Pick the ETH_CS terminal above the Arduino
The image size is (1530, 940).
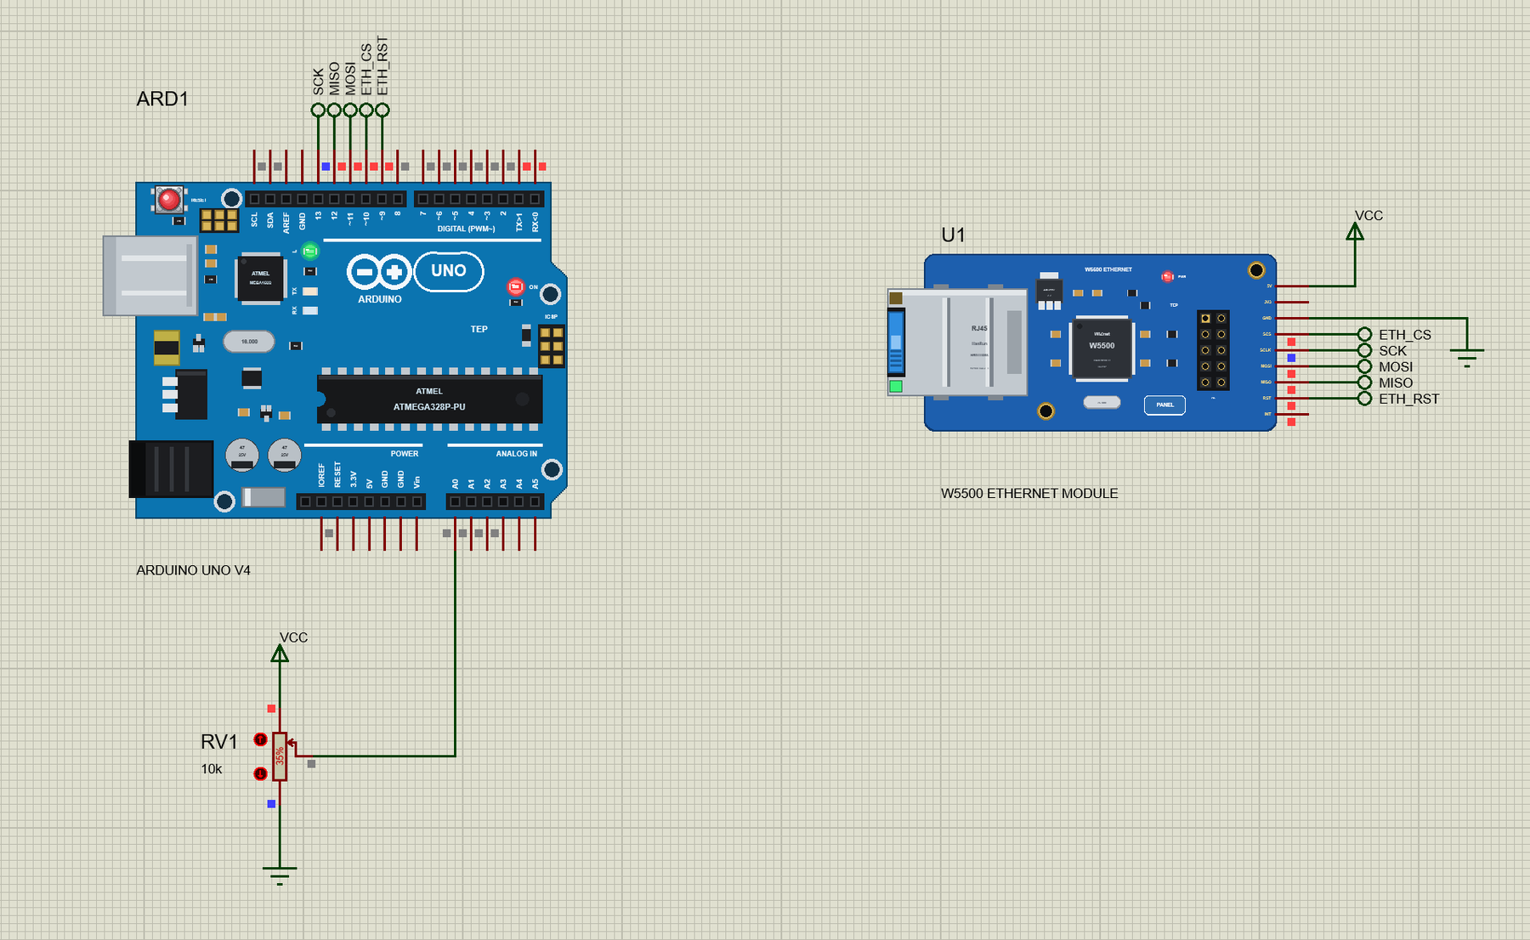(366, 110)
